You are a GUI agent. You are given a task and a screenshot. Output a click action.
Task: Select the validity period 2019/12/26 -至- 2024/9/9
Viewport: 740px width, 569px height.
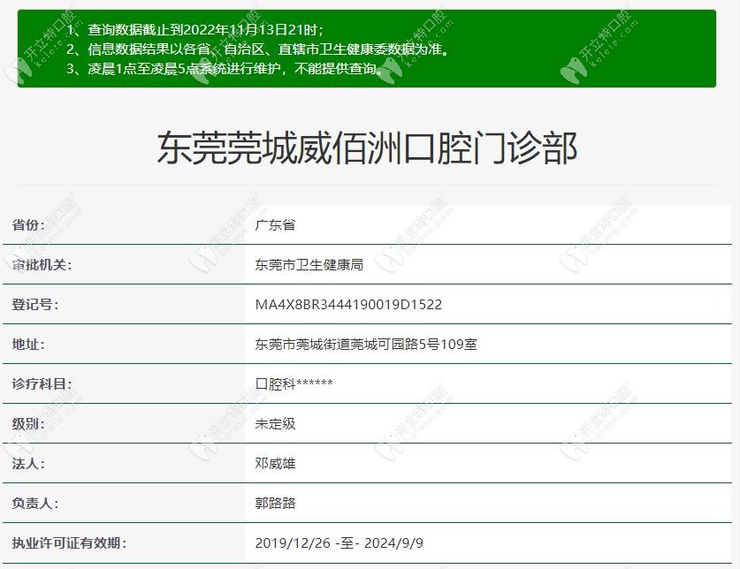(x=339, y=543)
